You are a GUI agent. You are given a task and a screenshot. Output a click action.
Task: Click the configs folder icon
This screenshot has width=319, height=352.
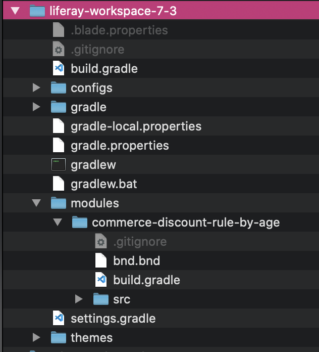pos(59,87)
